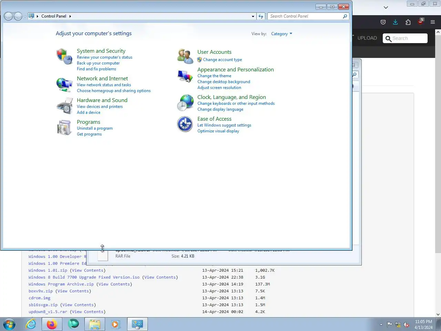Click UPLOAD in the browser page

(x=367, y=38)
